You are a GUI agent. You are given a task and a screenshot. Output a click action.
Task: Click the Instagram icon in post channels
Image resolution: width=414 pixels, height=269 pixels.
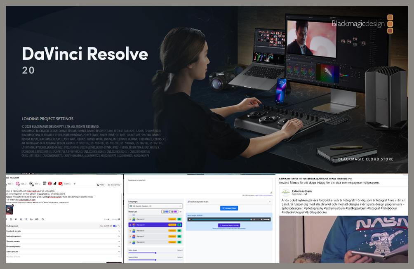[x=18, y=184]
